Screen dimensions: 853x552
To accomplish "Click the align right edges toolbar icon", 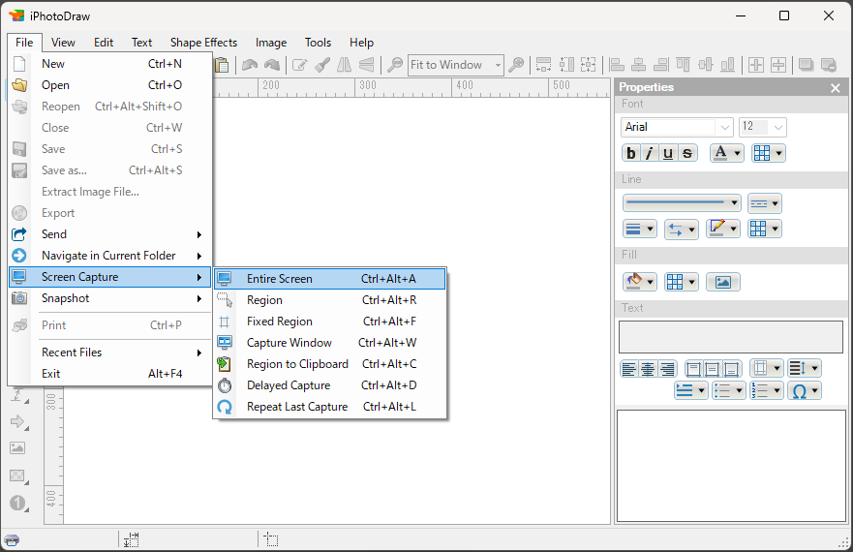I will click(661, 65).
